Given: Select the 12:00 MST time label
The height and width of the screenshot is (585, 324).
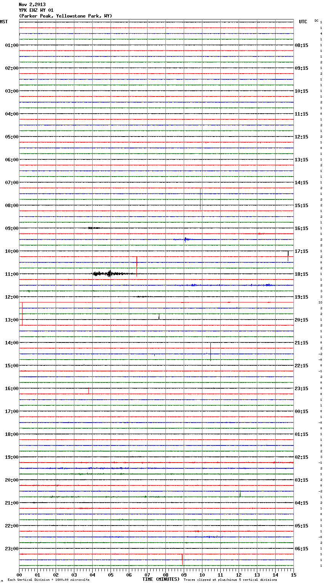Looking at the screenshot, I should click(12, 297).
